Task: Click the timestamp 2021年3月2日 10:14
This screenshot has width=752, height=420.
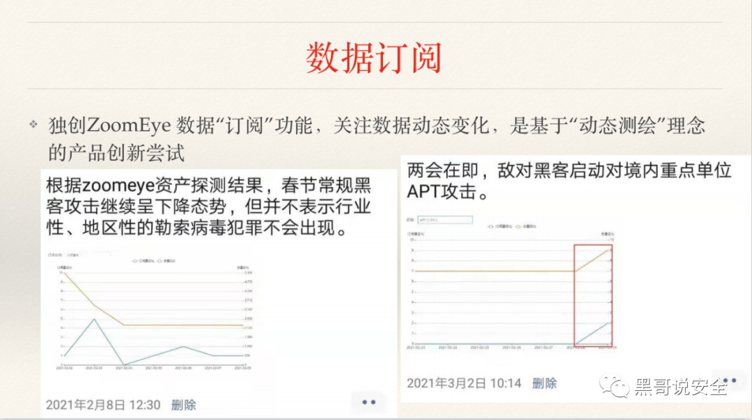Action: pos(464,383)
